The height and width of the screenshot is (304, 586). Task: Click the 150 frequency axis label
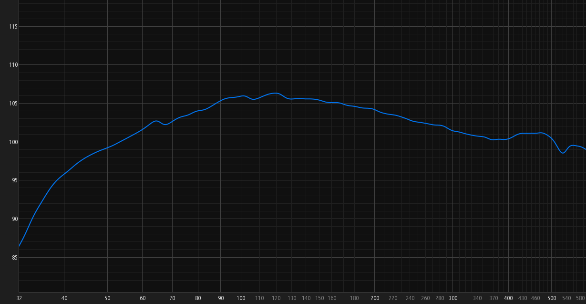(319, 298)
